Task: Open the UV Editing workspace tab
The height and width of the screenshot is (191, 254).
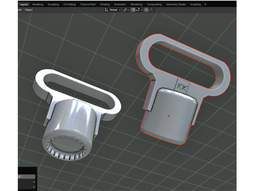Action: point(70,4)
